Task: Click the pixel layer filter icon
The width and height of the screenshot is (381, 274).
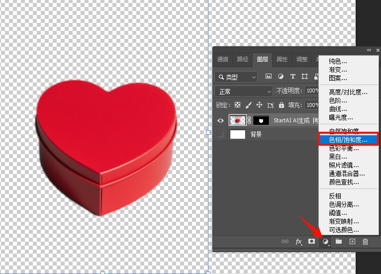Action: point(269,77)
